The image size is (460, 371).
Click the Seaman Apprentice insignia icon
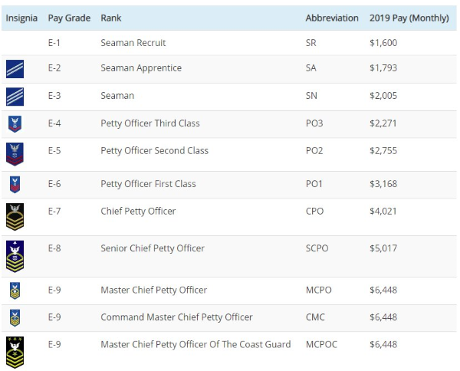pos(15,69)
